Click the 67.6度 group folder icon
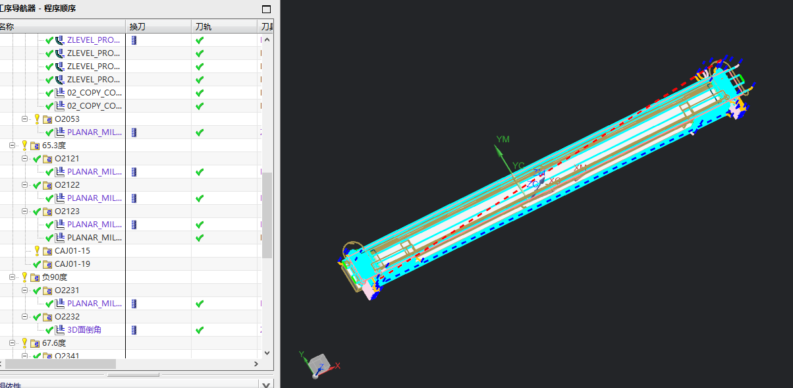The width and height of the screenshot is (793, 388). (x=34, y=343)
